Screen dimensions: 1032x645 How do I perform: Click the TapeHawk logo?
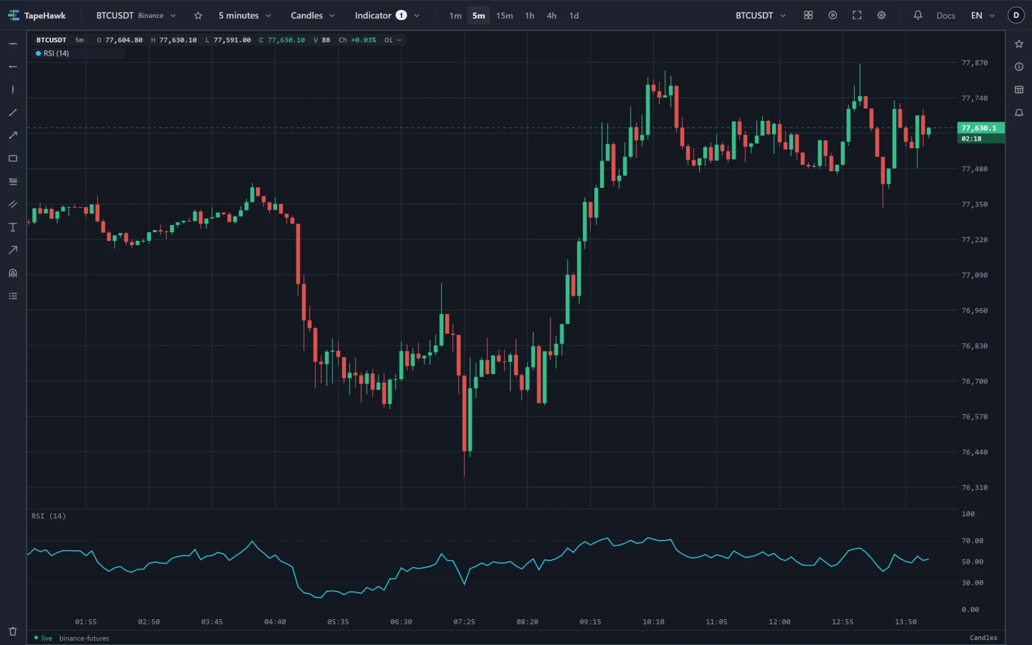tap(37, 15)
